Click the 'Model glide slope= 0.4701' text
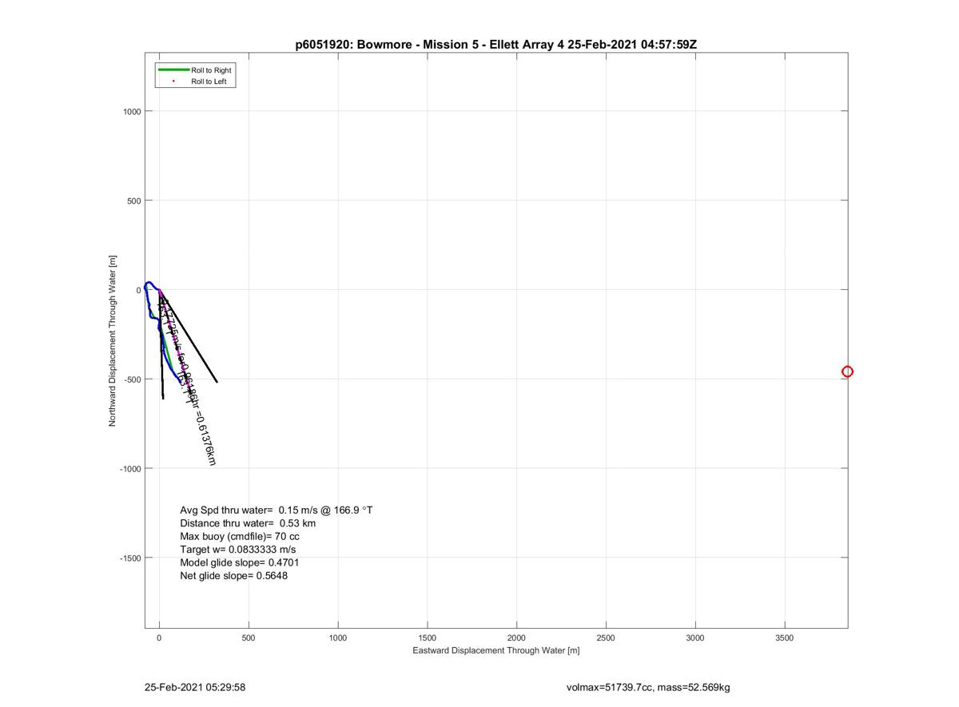 pyautogui.click(x=240, y=562)
